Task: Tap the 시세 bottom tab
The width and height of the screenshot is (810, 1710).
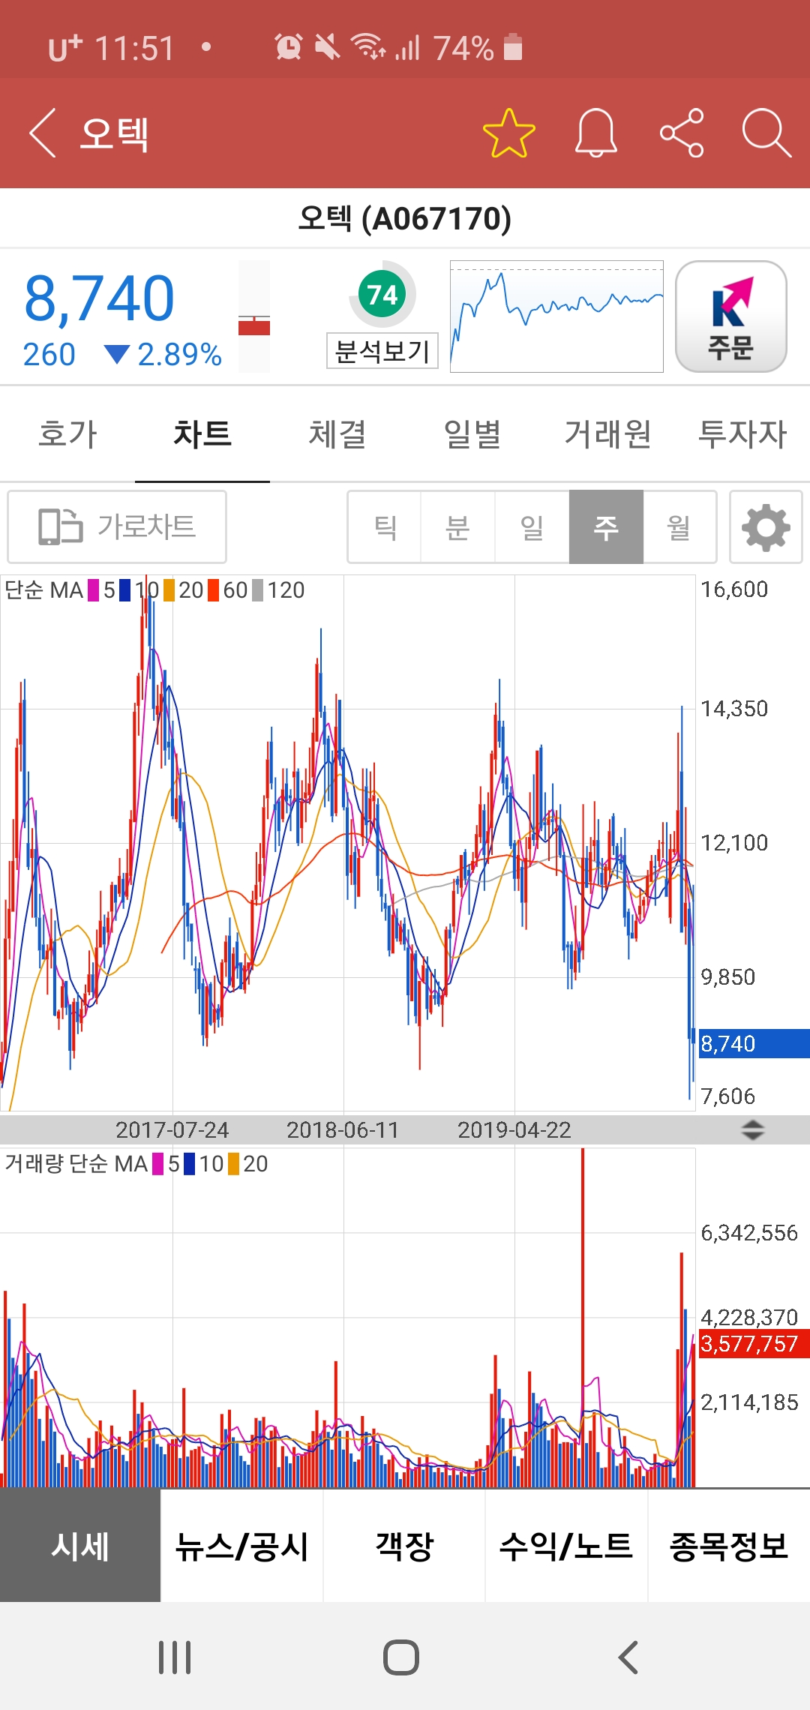Action: [x=80, y=1546]
